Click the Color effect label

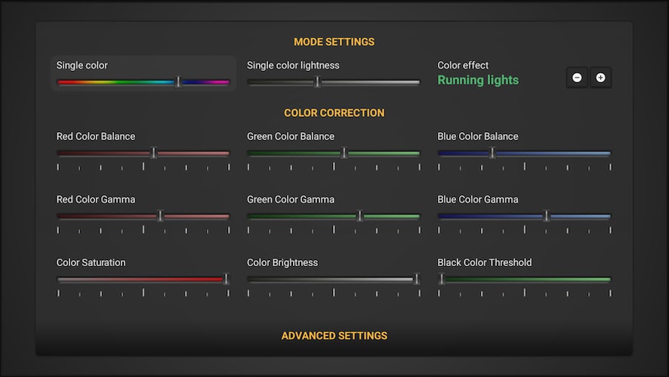tap(463, 66)
